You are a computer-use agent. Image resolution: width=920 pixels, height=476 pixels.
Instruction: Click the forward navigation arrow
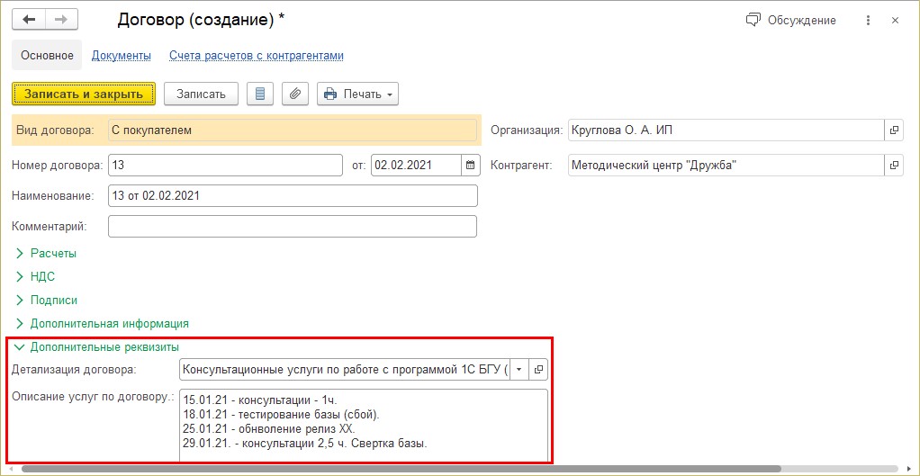[x=61, y=20]
